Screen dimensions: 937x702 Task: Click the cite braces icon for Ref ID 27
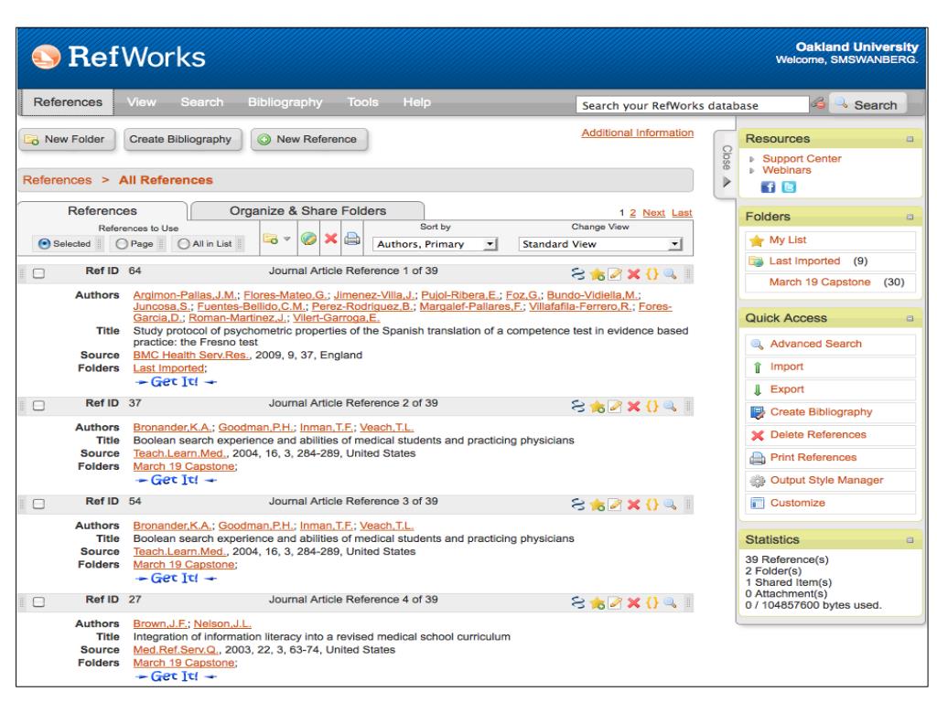tap(652, 602)
